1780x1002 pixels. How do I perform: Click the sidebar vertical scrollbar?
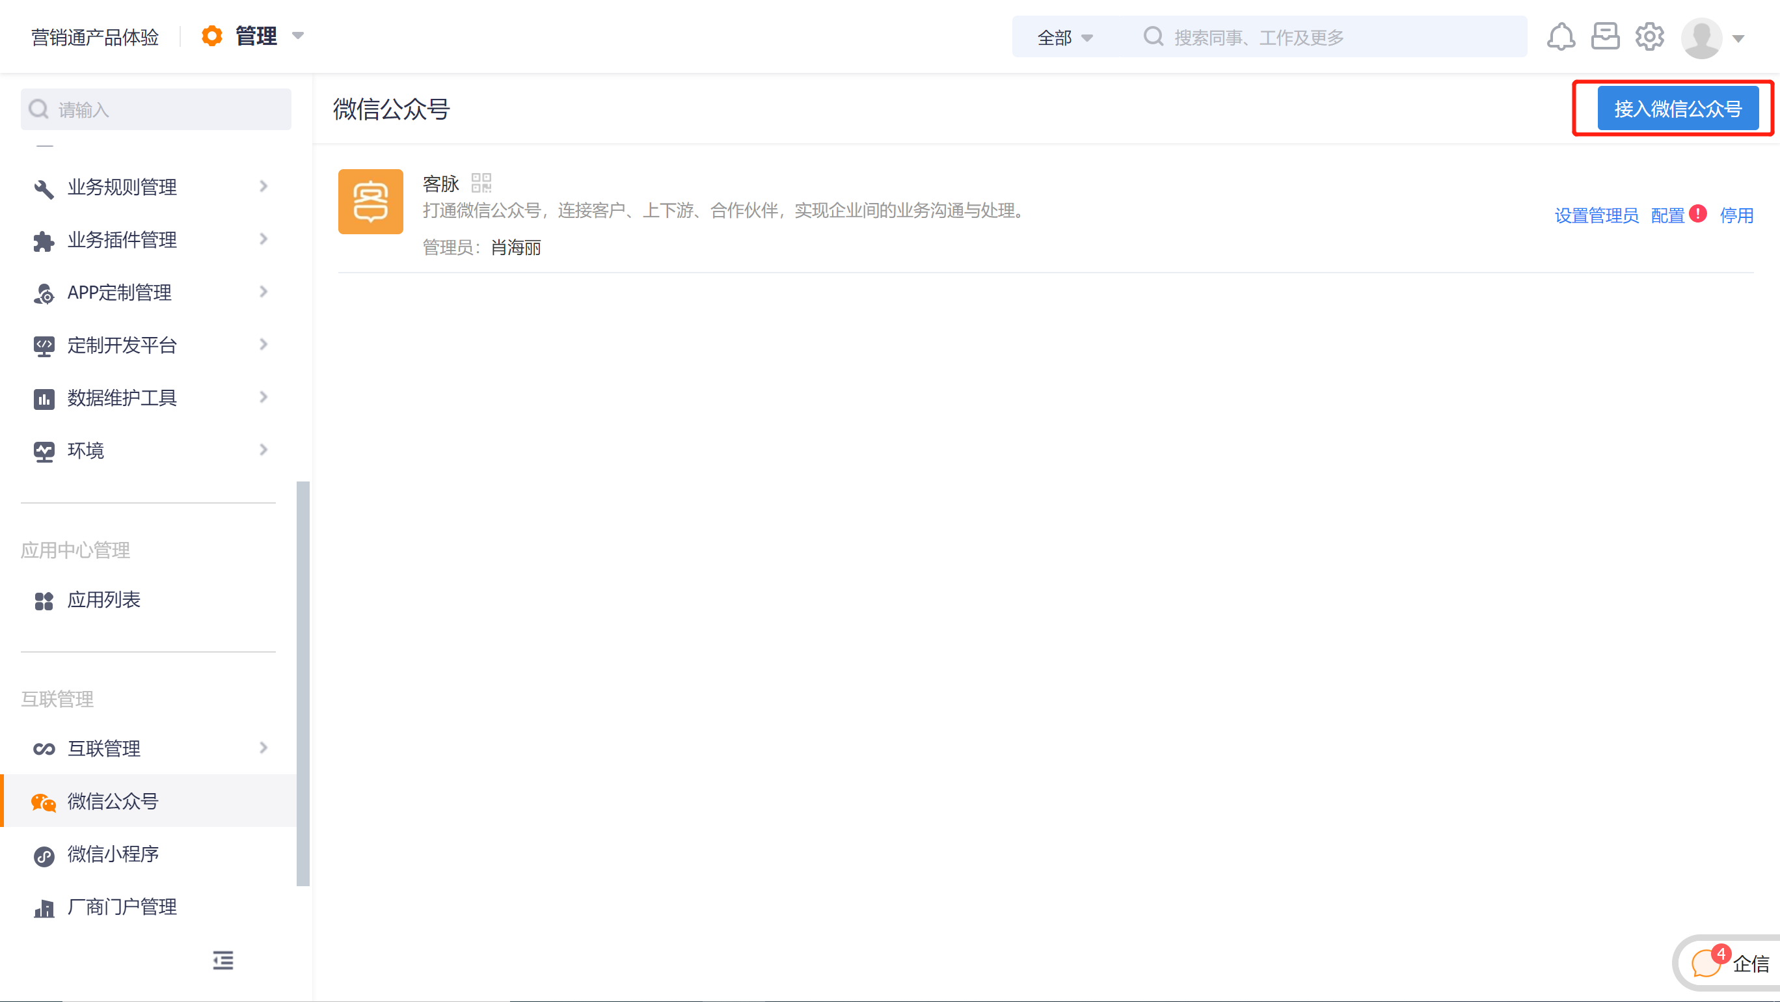[x=303, y=684]
